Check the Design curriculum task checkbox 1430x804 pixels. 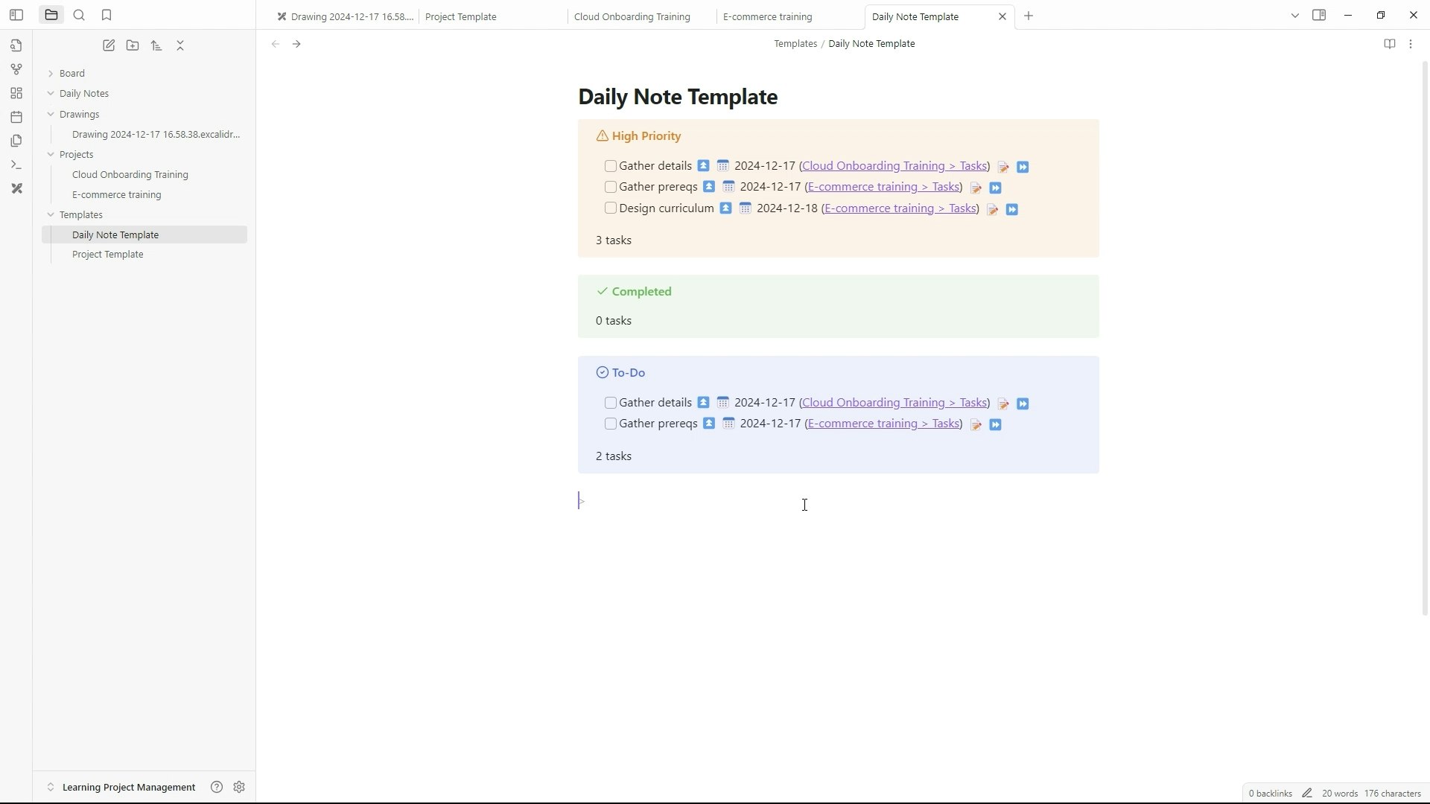point(611,208)
